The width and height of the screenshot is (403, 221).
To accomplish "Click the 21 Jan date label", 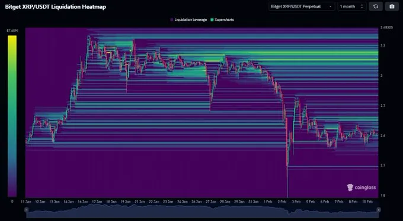I will 139,201.
